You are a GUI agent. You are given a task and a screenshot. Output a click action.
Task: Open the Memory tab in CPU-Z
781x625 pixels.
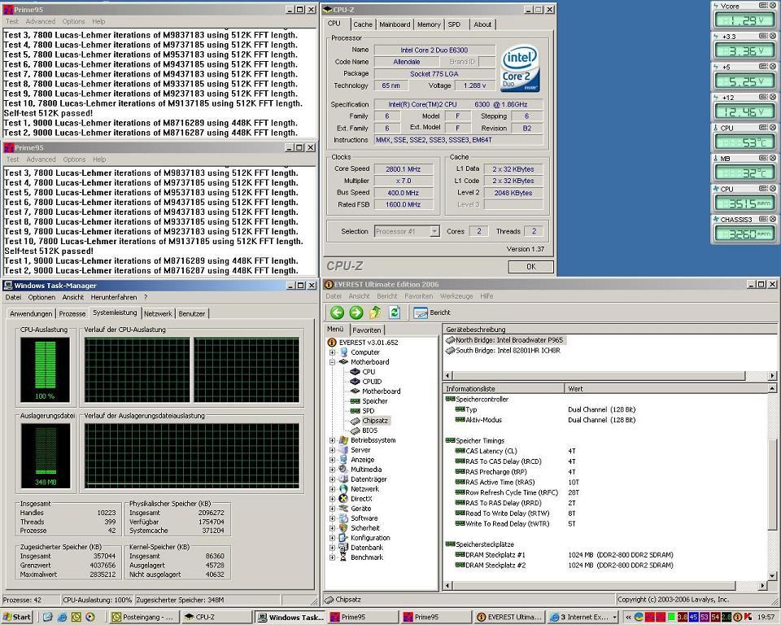(x=429, y=24)
